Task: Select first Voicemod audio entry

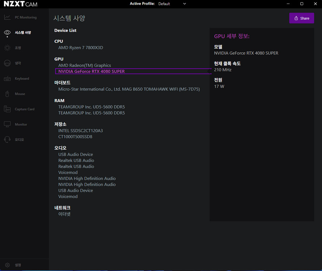Action: [x=68, y=172]
